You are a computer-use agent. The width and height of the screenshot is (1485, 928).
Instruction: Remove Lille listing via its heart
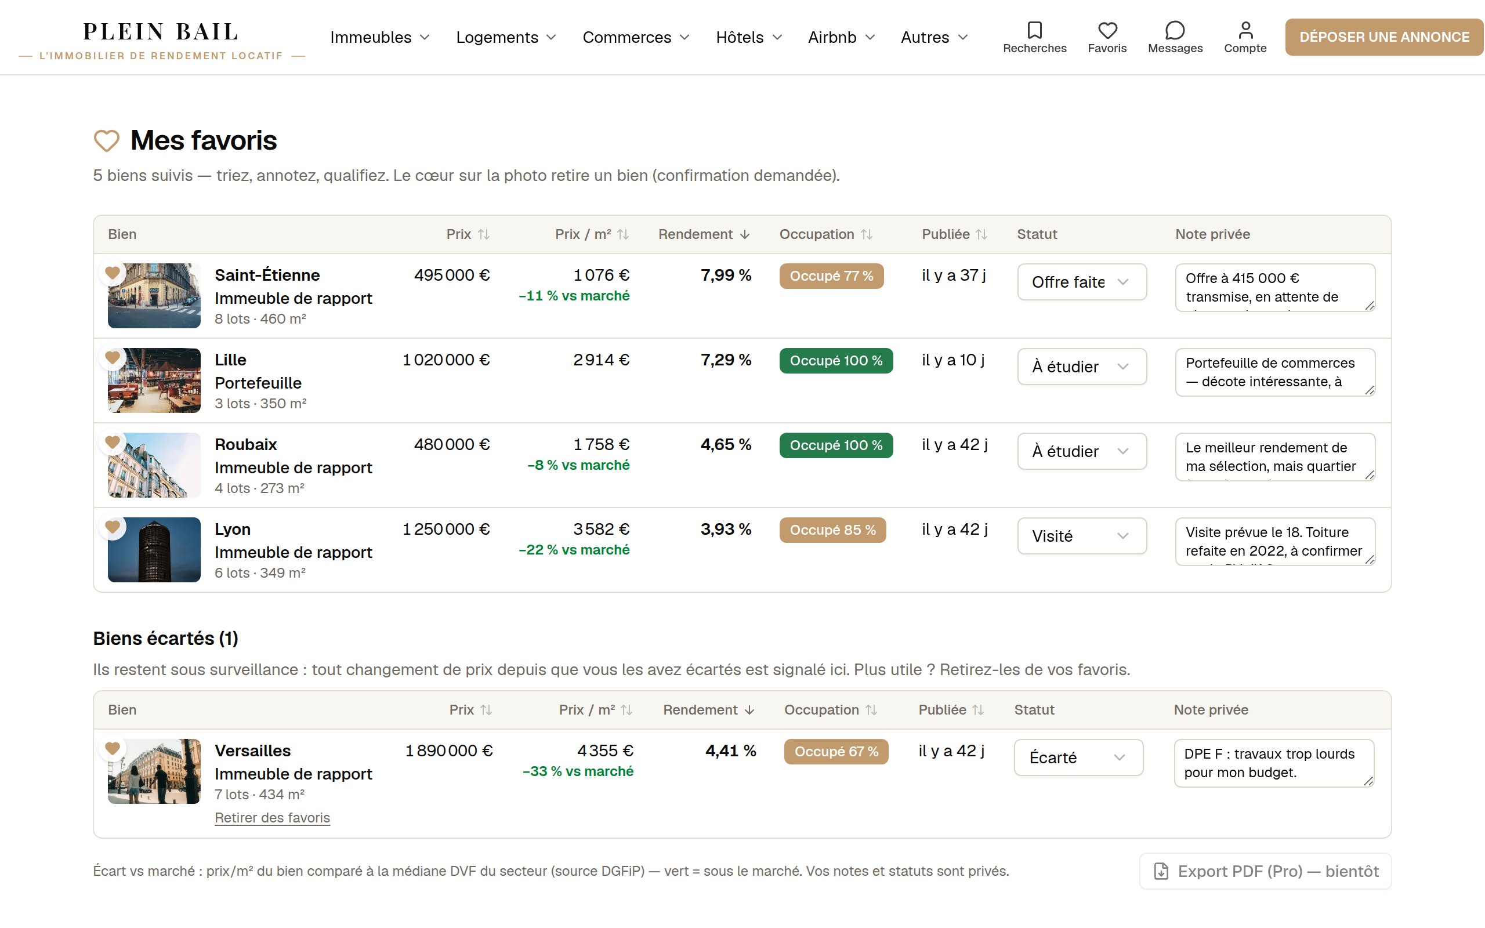tap(113, 357)
